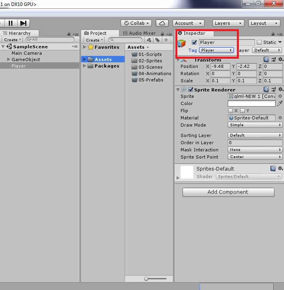
Task: Open the Draw Mode dropdown
Action: tap(255, 125)
